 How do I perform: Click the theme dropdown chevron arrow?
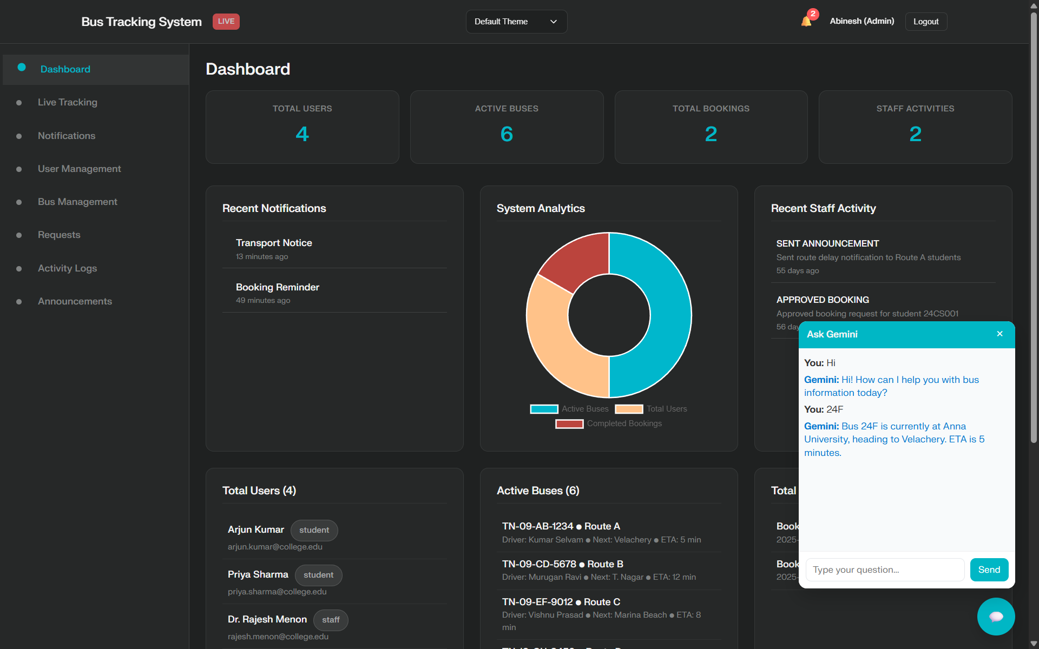(553, 22)
